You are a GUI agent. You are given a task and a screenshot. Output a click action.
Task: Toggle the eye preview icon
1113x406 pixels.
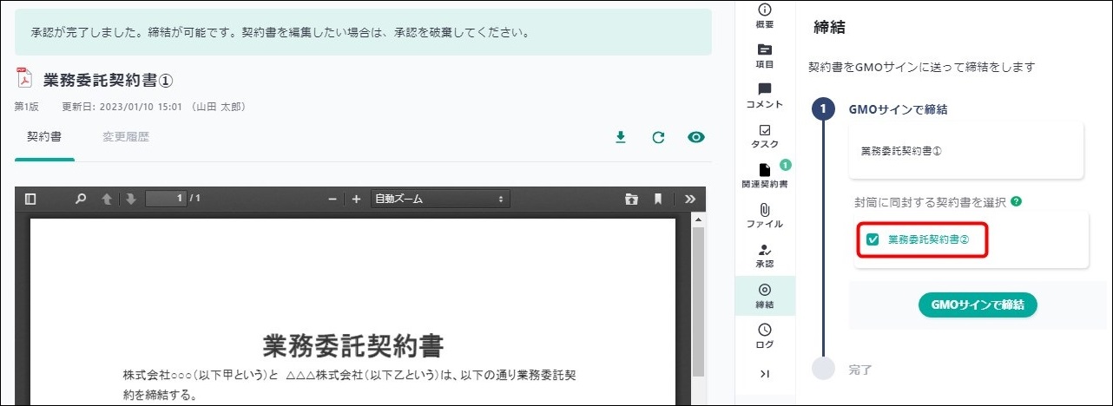695,137
